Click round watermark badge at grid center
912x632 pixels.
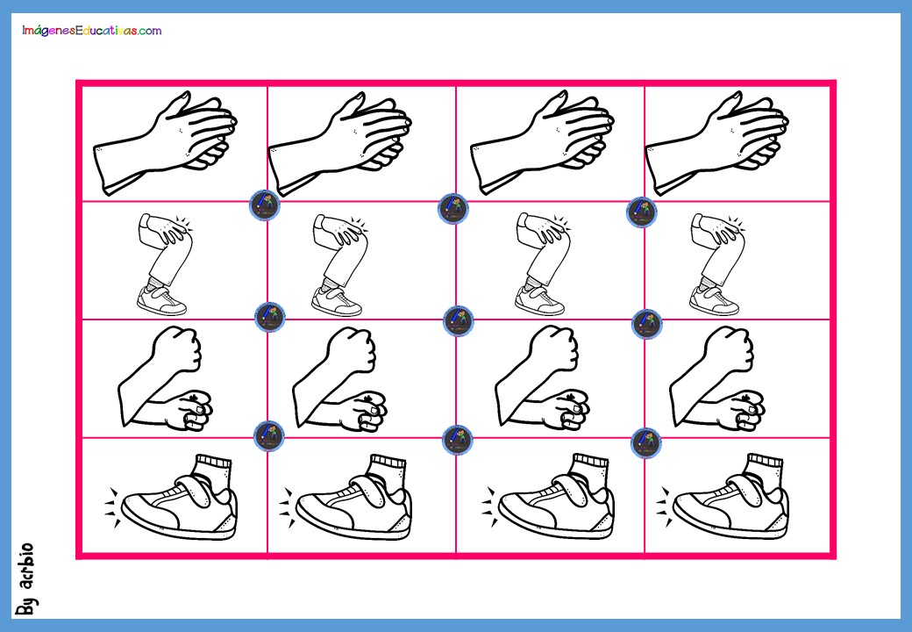pos(459,320)
